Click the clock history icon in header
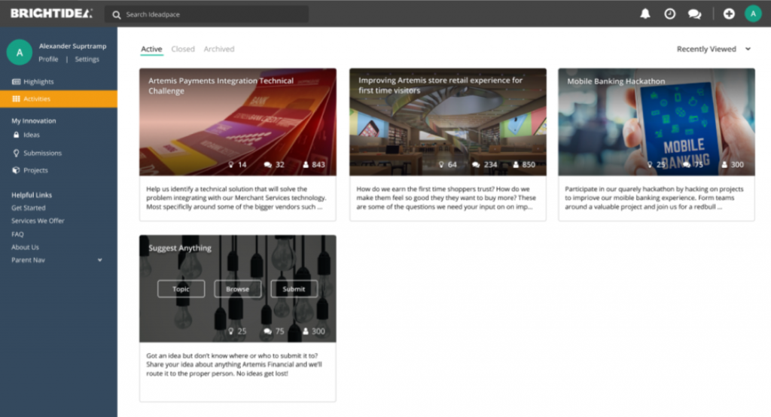 [x=669, y=14]
